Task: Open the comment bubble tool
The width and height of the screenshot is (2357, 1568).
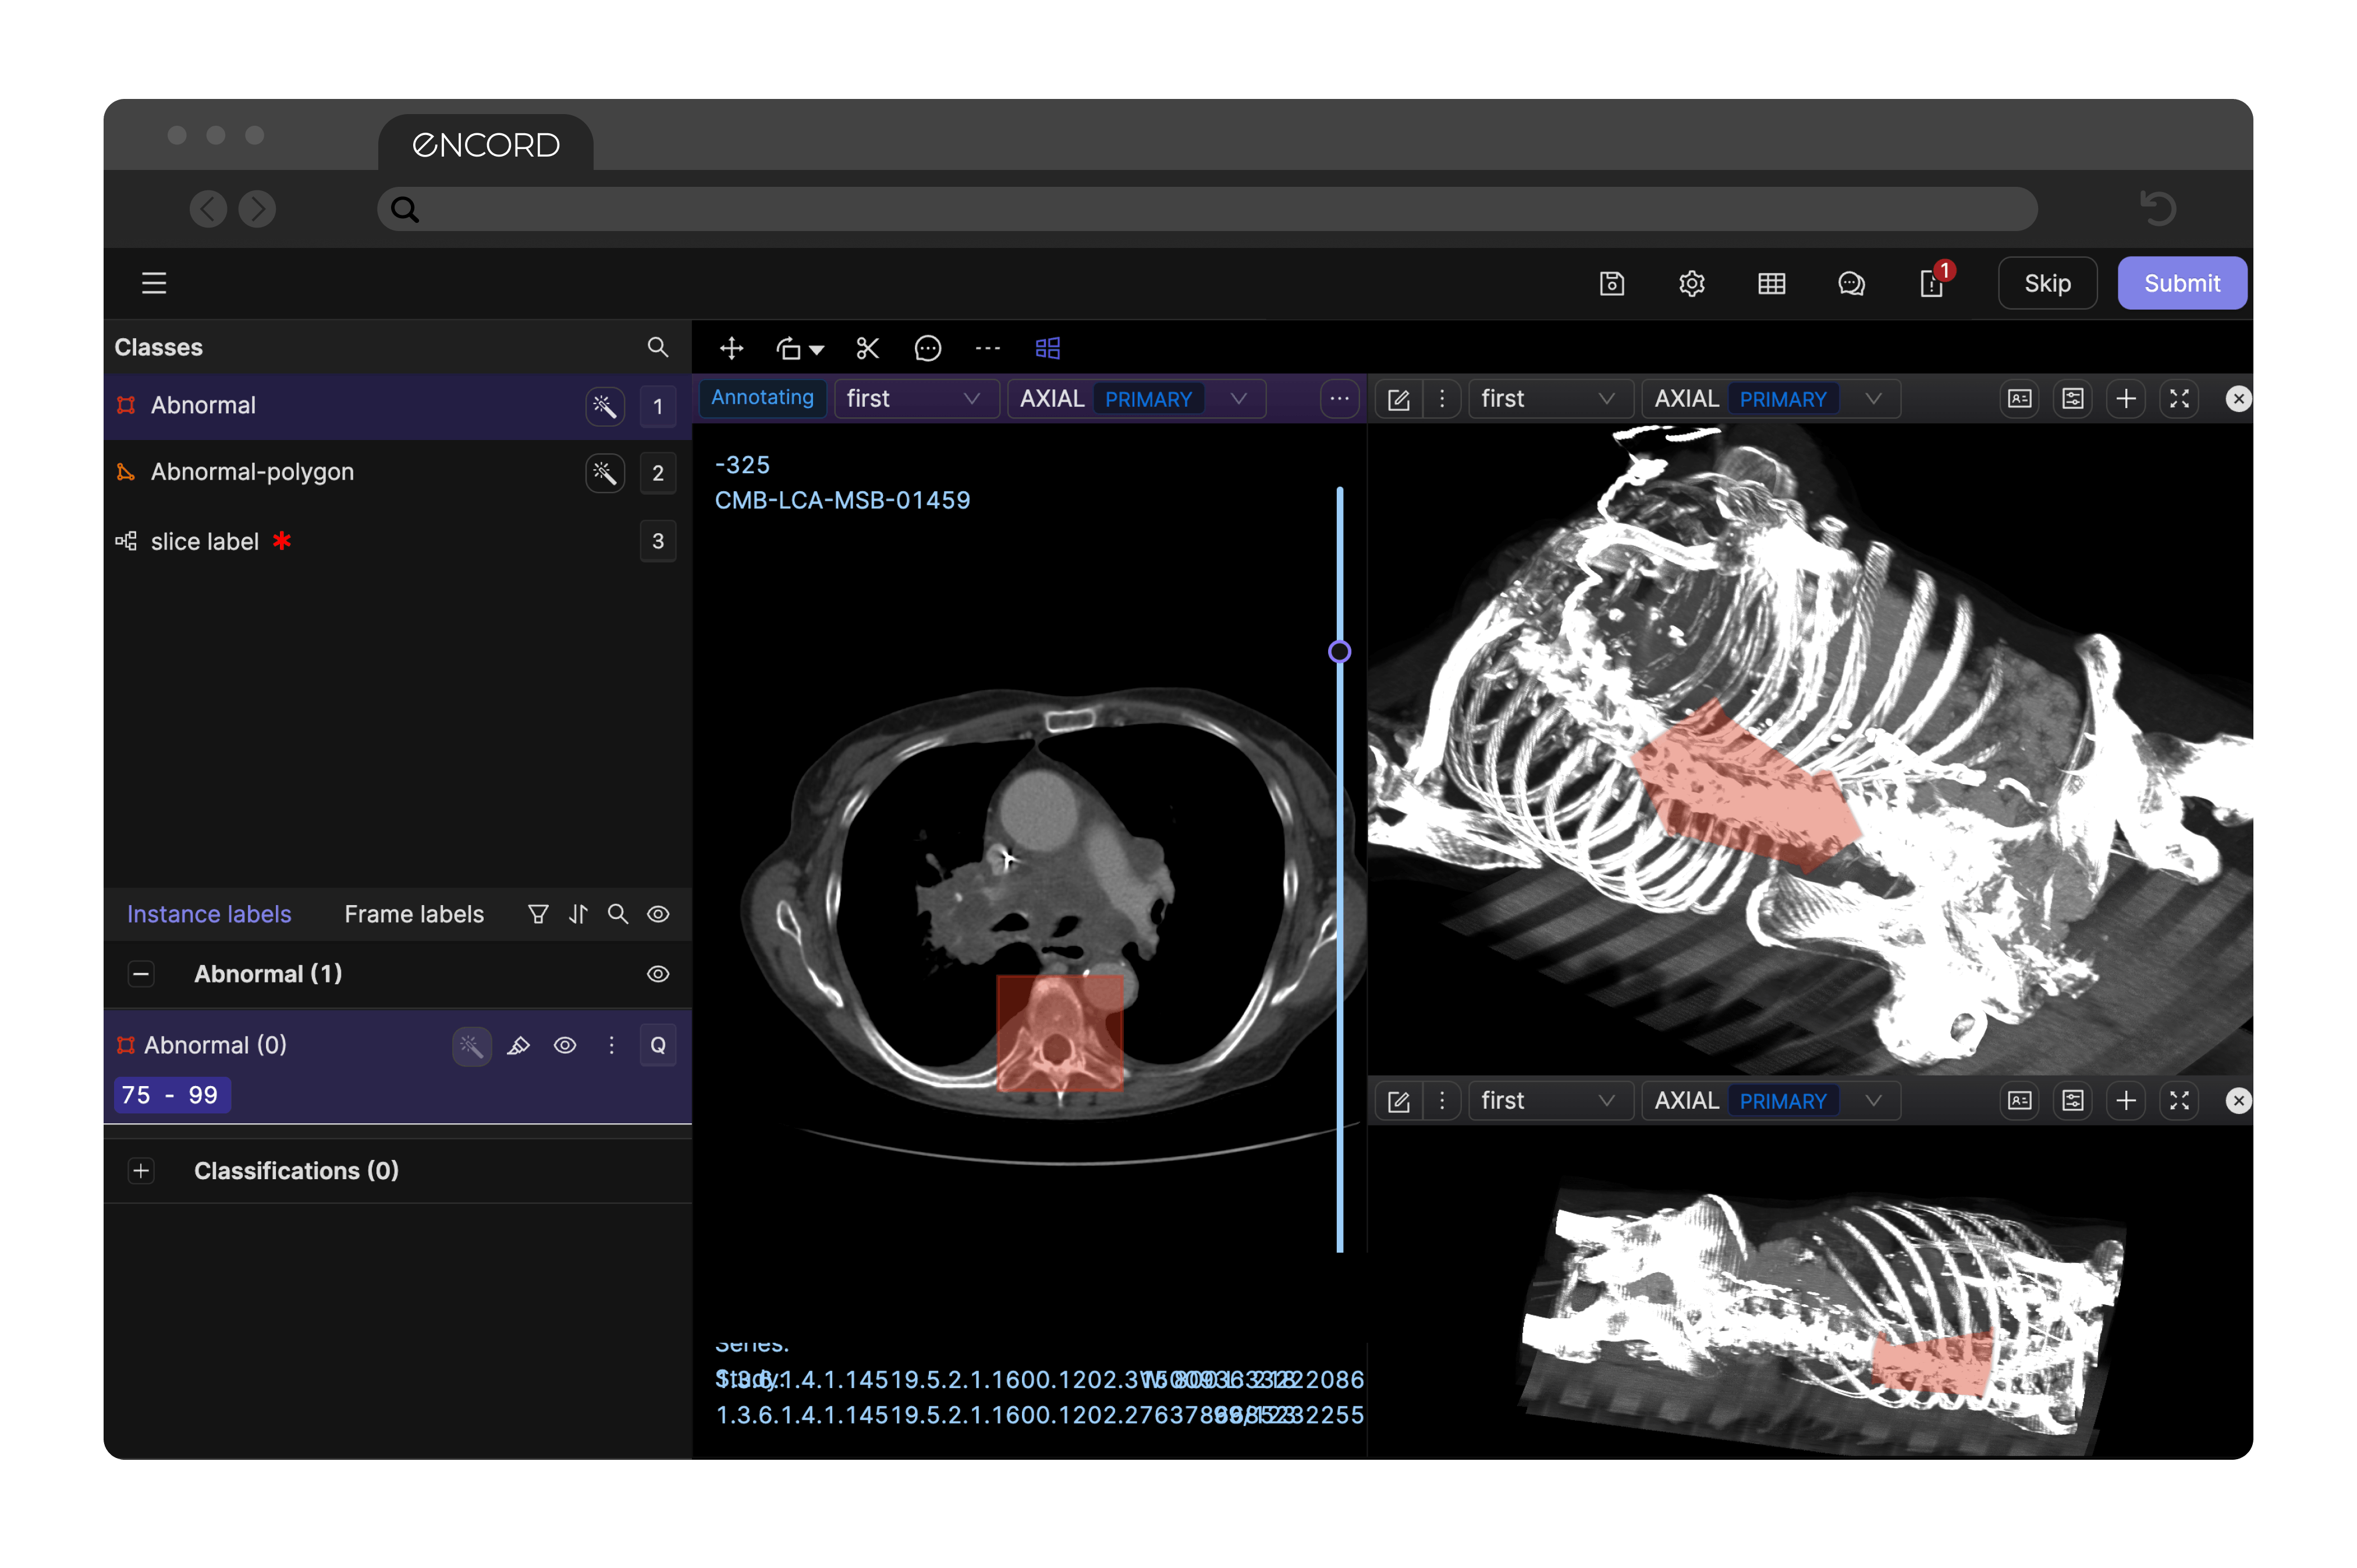Action: tap(928, 348)
